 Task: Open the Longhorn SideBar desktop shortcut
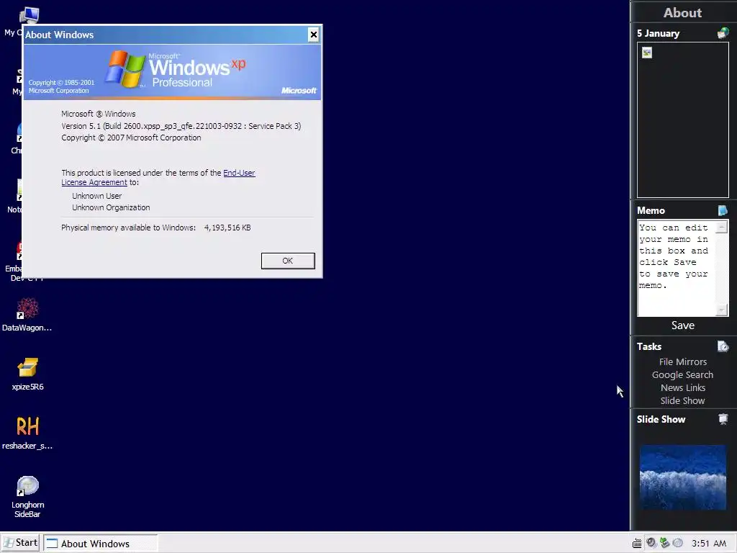click(x=27, y=497)
